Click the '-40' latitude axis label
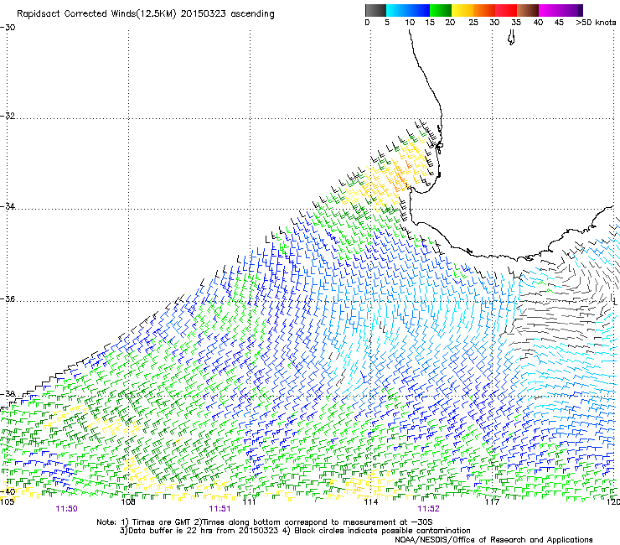The image size is (620, 545). (8, 491)
